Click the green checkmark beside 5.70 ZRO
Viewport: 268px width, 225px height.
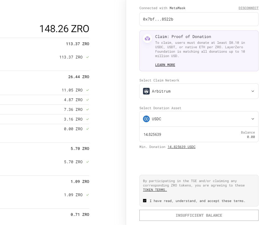point(88,162)
